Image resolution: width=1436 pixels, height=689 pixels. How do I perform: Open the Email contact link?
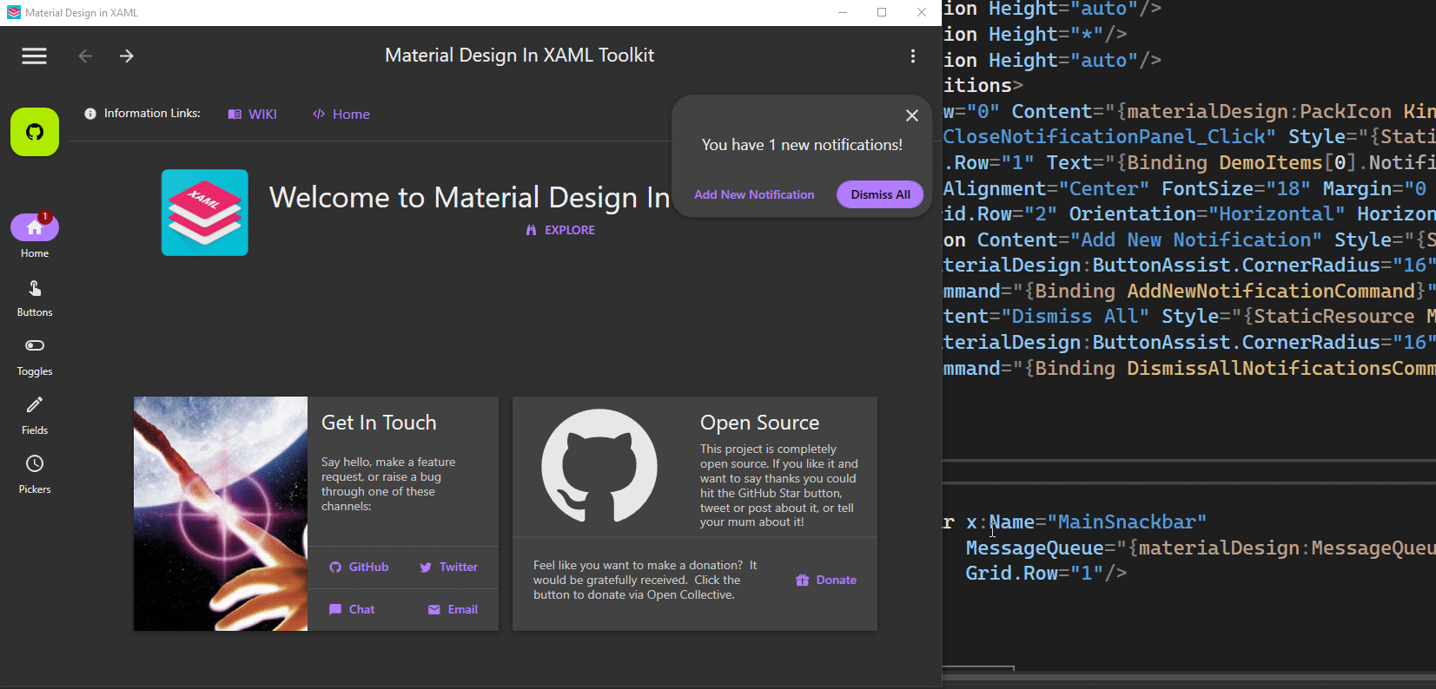[x=453, y=609]
